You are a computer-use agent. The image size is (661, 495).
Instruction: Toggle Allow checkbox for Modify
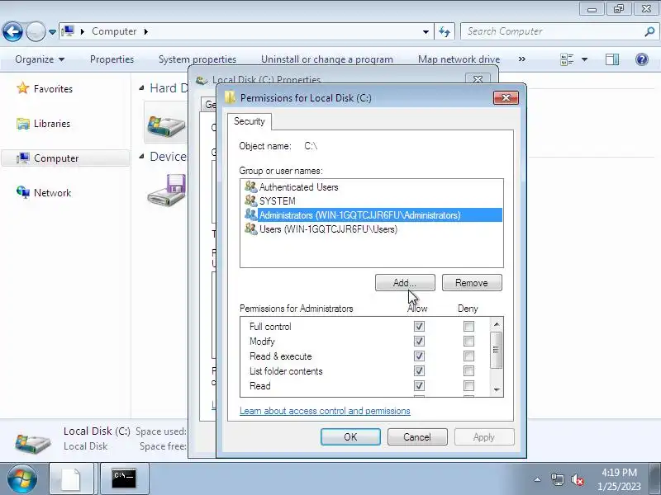pyautogui.click(x=419, y=342)
